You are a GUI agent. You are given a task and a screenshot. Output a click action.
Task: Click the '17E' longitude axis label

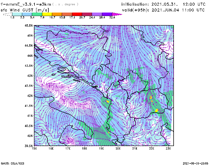tap(68, 148)
